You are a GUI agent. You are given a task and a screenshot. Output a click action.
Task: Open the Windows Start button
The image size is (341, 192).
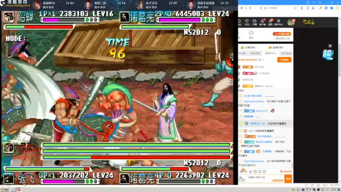pyautogui.click(x=4, y=190)
